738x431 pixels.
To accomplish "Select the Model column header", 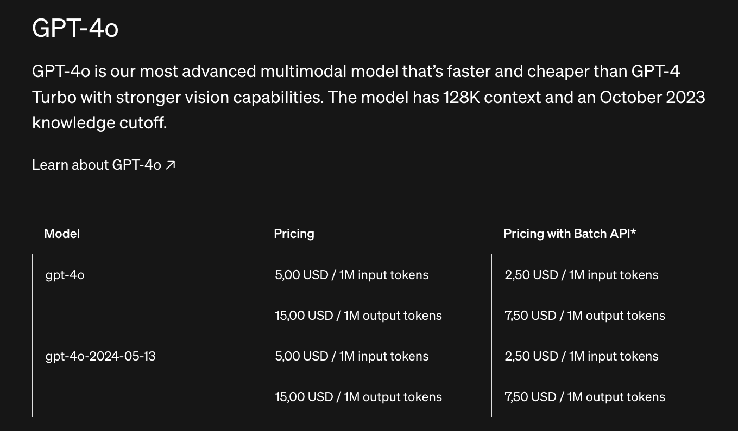I will coord(62,234).
